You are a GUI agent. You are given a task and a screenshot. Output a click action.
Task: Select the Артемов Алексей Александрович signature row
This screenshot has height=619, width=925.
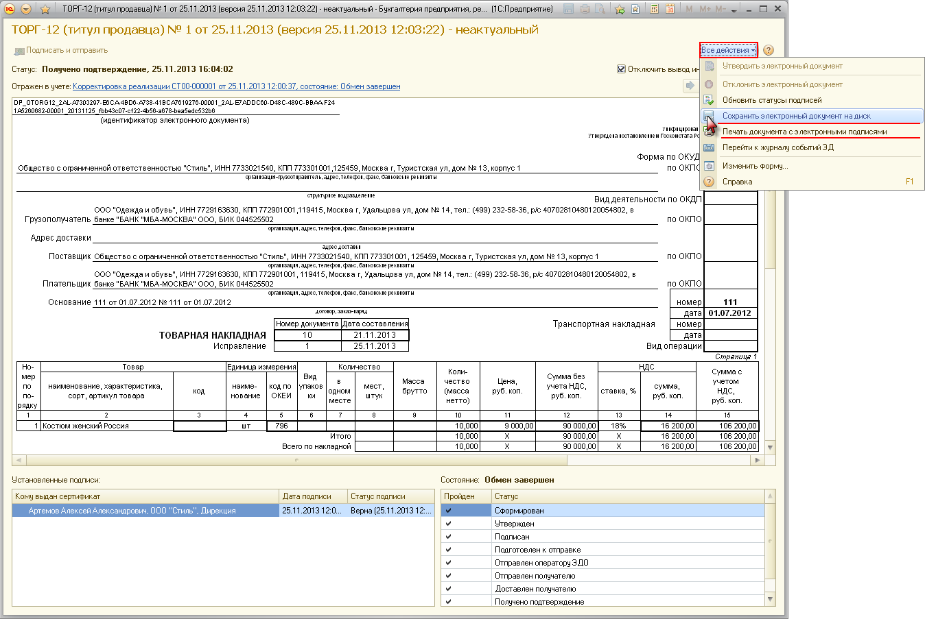pos(132,511)
